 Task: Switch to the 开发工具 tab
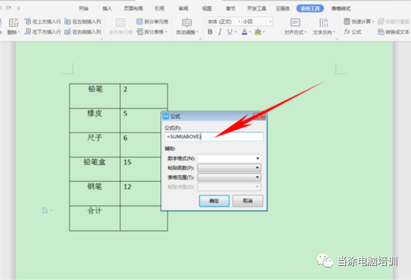click(256, 9)
